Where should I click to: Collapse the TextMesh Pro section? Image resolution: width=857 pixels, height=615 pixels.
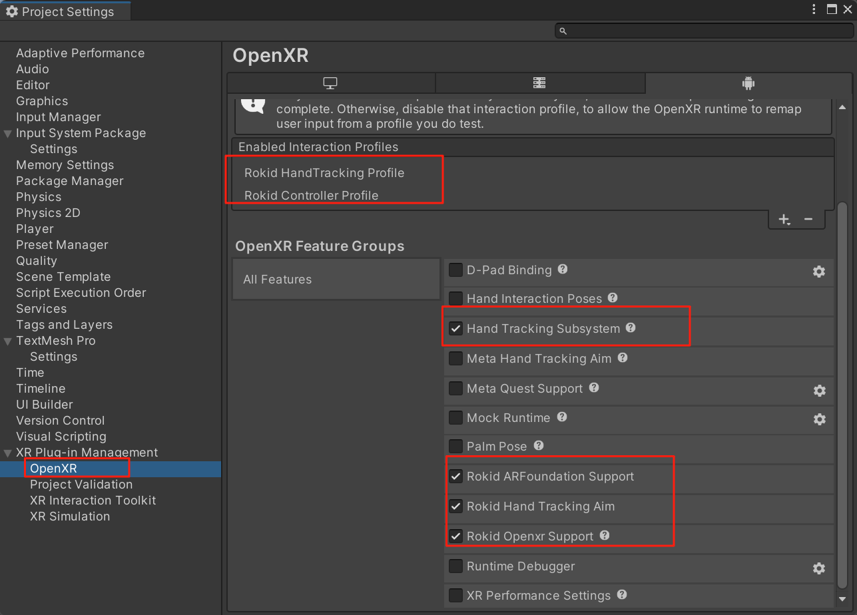coord(7,341)
